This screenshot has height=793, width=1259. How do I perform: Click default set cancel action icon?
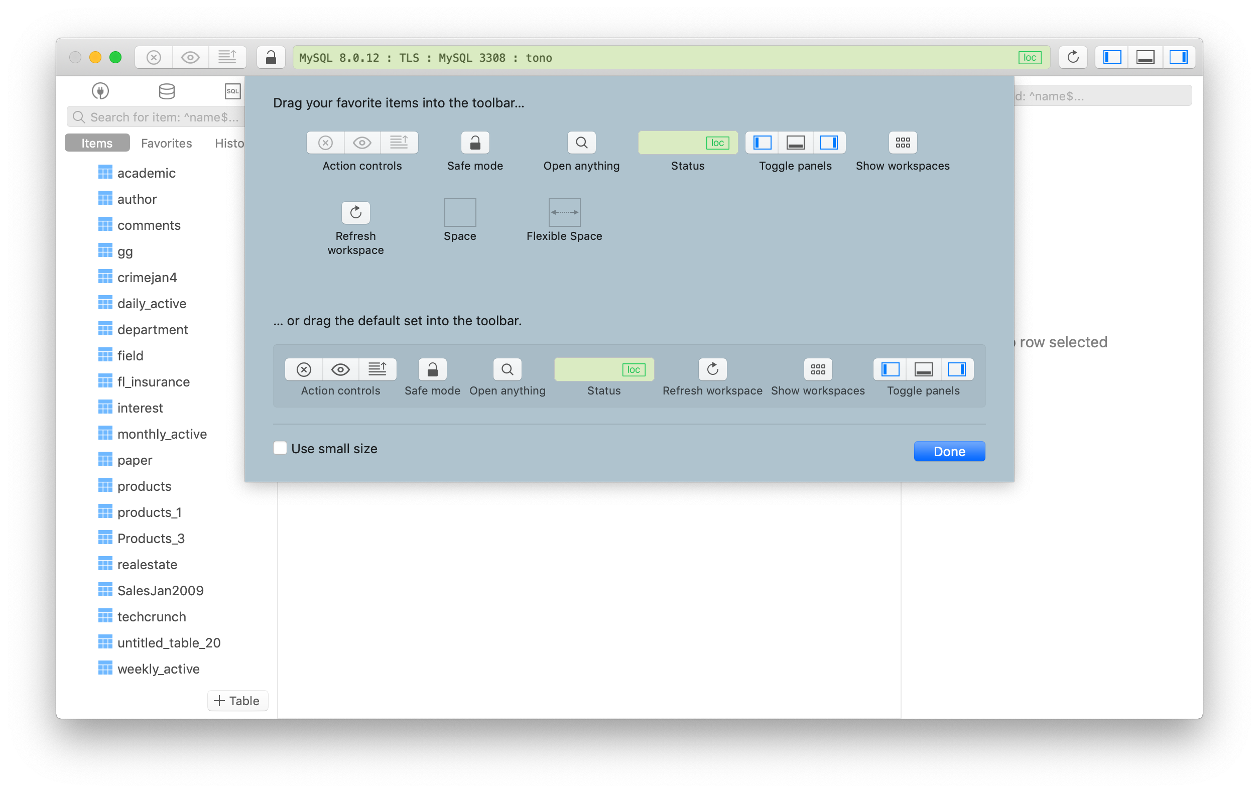[x=304, y=370]
